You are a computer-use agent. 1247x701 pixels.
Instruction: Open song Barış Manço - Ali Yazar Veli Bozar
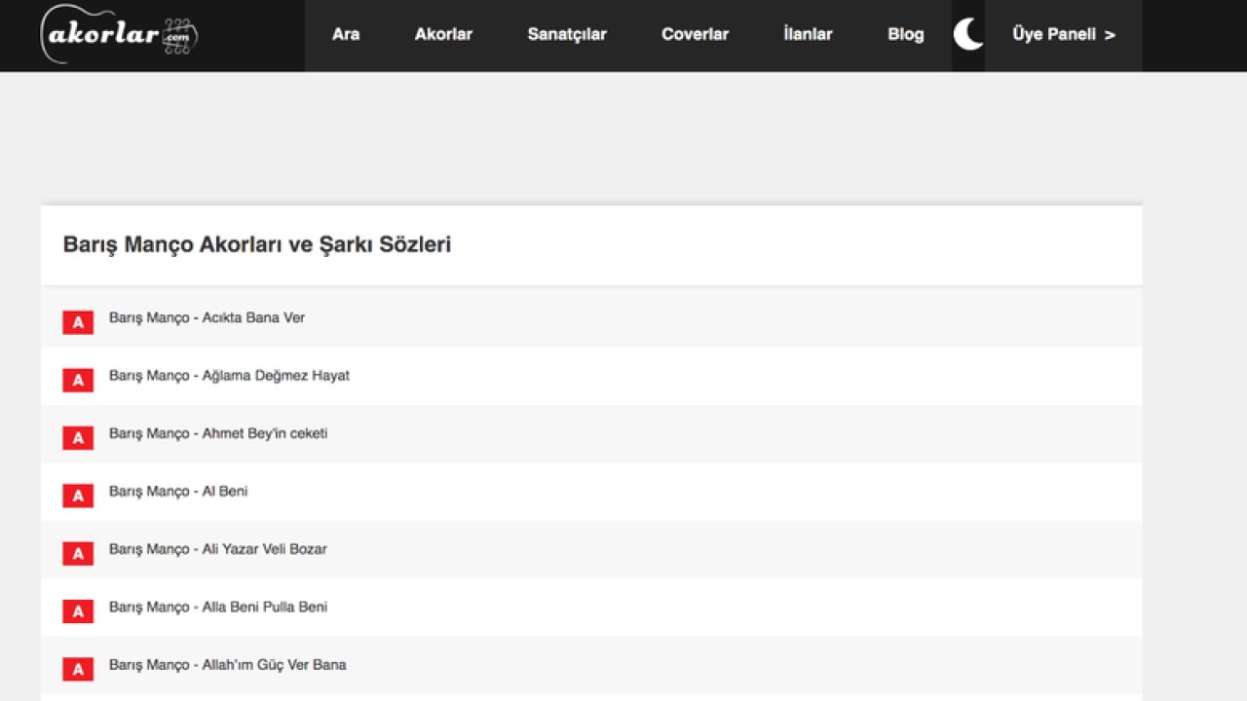coord(218,549)
